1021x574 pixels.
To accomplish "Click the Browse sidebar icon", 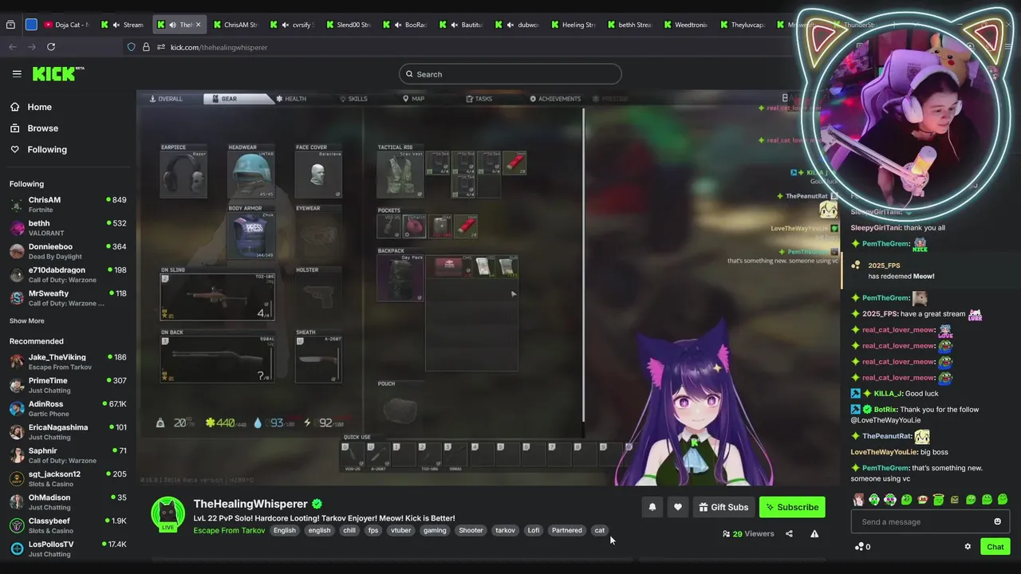I will tap(15, 128).
